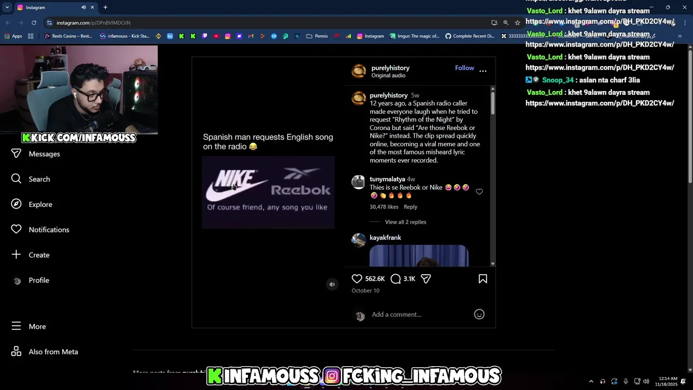This screenshot has height=390, width=693.
Task: Open the zoom magnifier in address bar
Action: click(506, 23)
